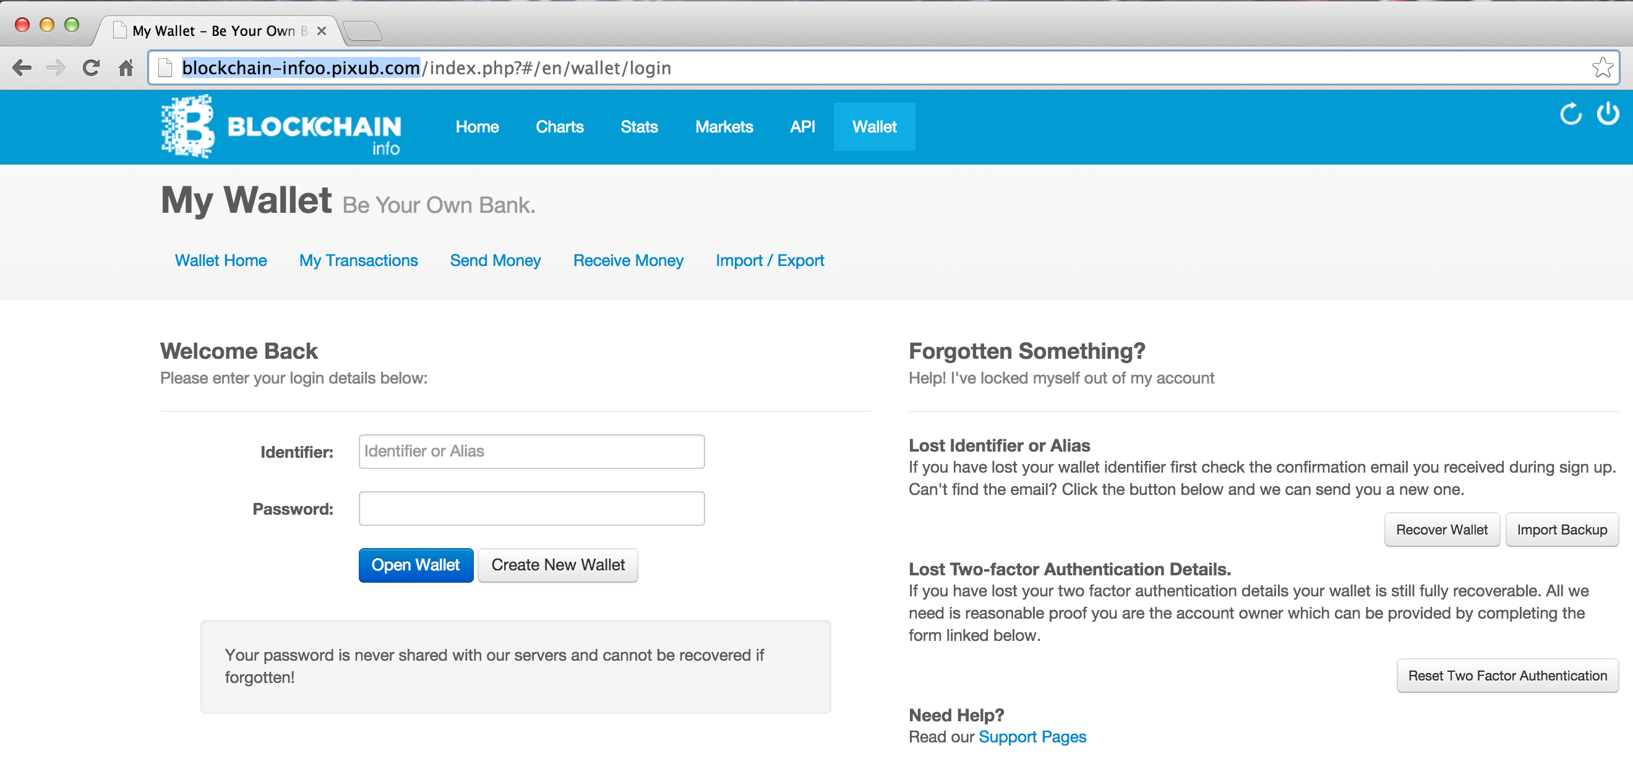The height and width of the screenshot is (777, 1633).
Task: Click the green zoom window button
Action: [72, 25]
